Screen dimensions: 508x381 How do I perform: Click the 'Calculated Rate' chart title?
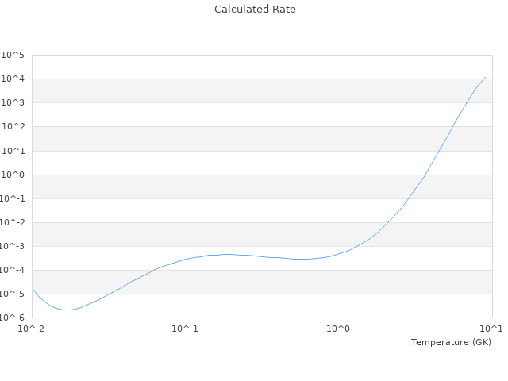pyautogui.click(x=255, y=10)
